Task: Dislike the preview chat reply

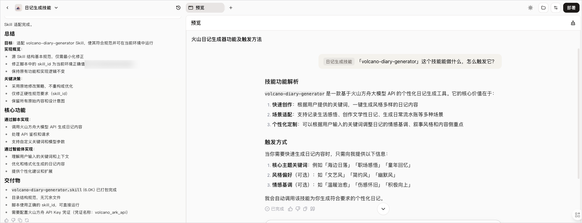Action: point(297,209)
